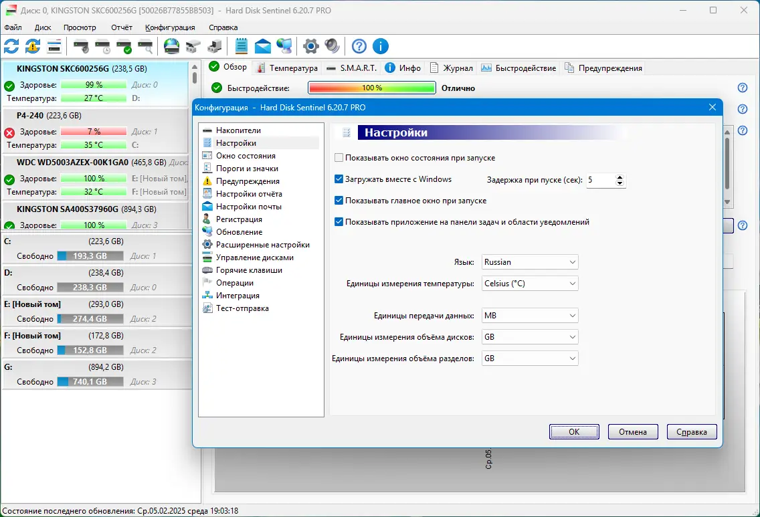Click Отмена in configuration dialog
The width and height of the screenshot is (760, 517).
coord(633,431)
